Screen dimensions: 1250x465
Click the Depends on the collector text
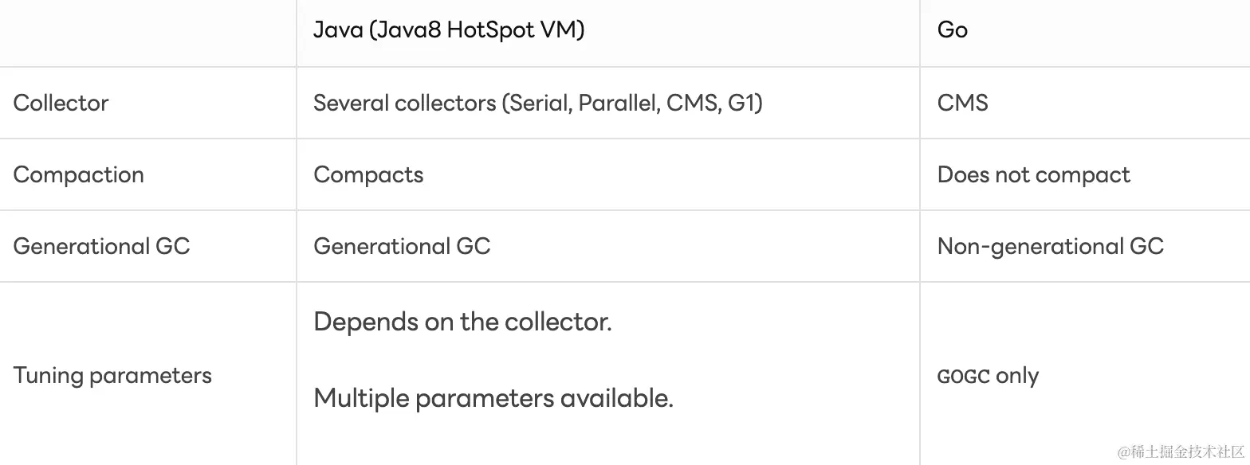point(462,322)
